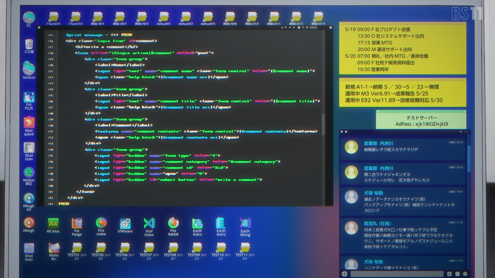Launch the Fur Pange application
This screenshot has width=495, height=278.
tap(77, 227)
